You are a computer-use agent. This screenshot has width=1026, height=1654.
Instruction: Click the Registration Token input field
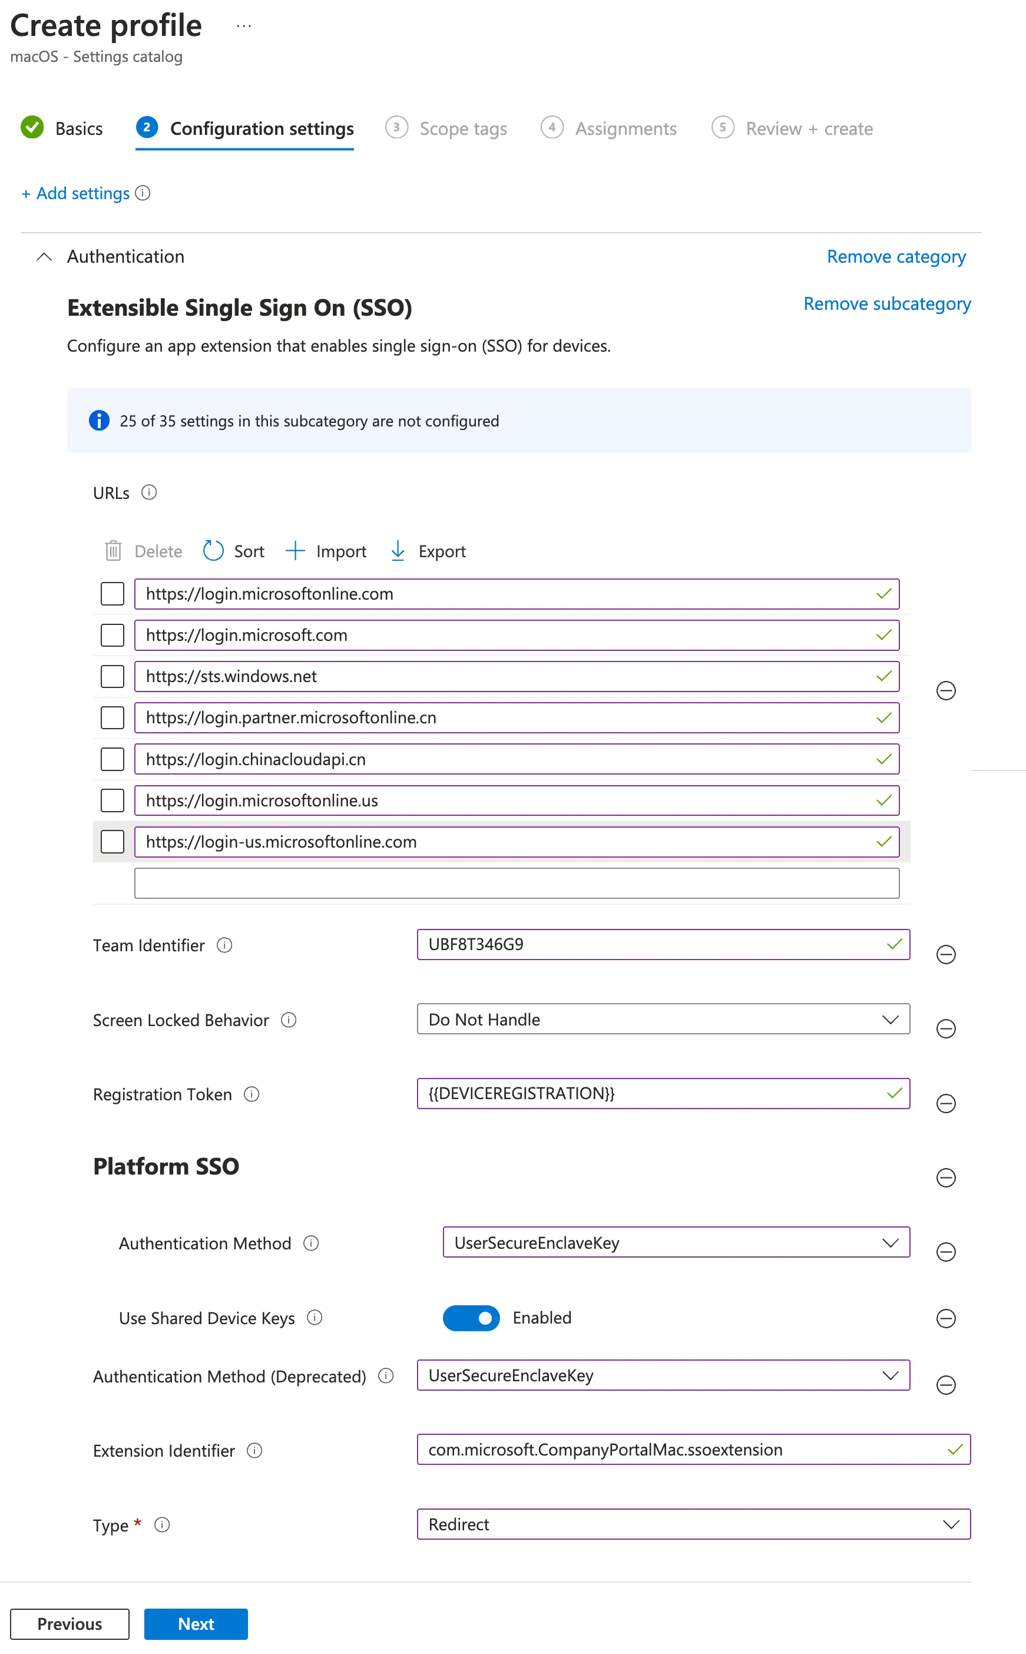pyautogui.click(x=663, y=1094)
